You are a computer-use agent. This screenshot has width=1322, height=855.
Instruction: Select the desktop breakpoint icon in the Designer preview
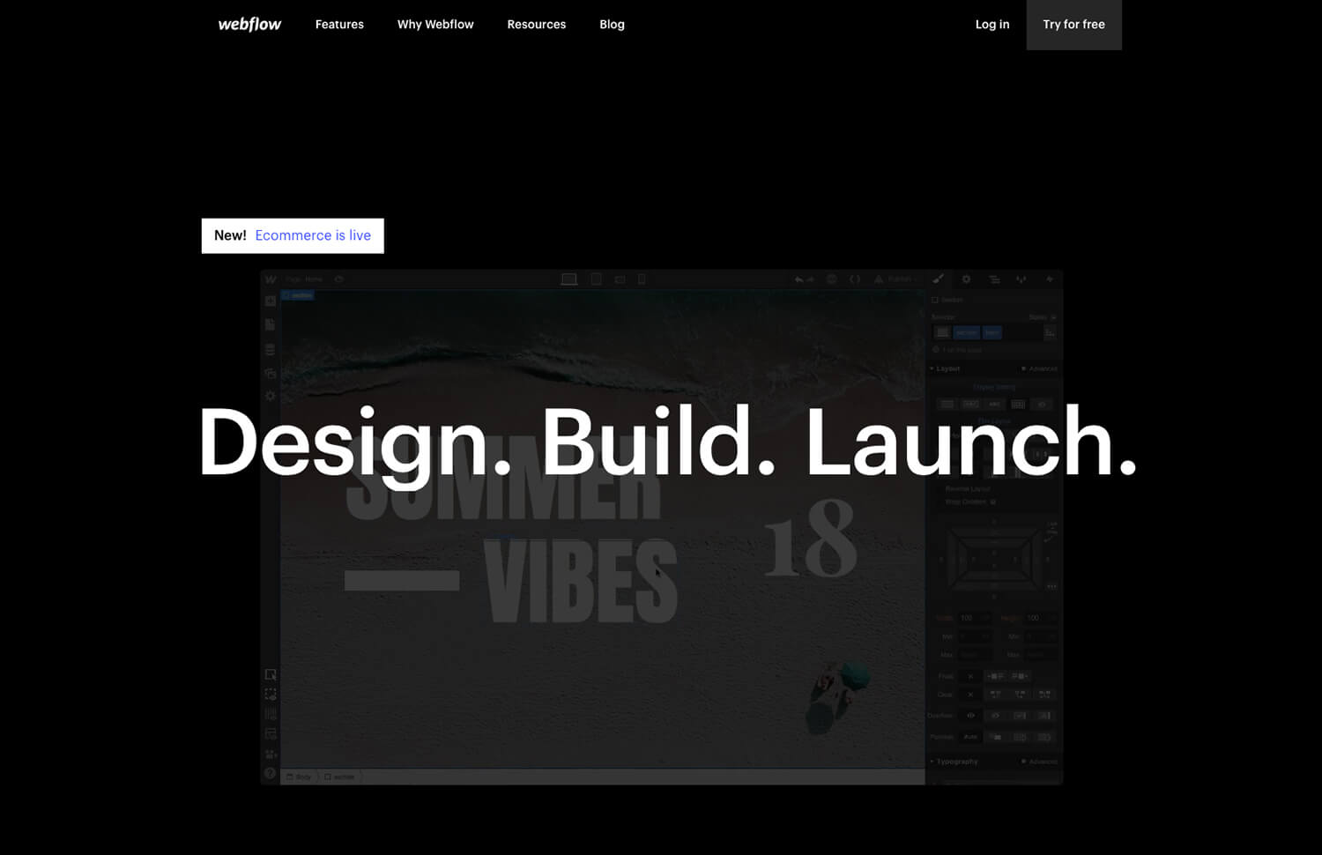[569, 279]
